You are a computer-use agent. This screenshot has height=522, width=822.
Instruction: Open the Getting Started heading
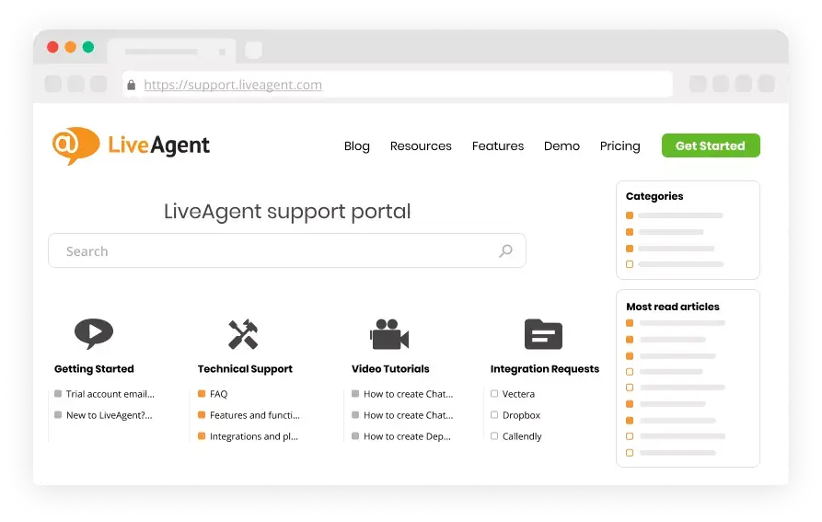pyautogui.click(x=95, y=369)
